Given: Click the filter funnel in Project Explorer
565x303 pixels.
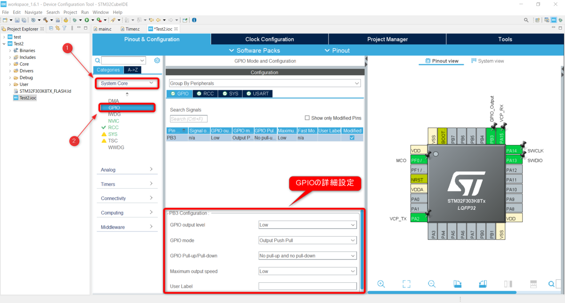Looking at the screenshot, I should [x=64, y=29].
